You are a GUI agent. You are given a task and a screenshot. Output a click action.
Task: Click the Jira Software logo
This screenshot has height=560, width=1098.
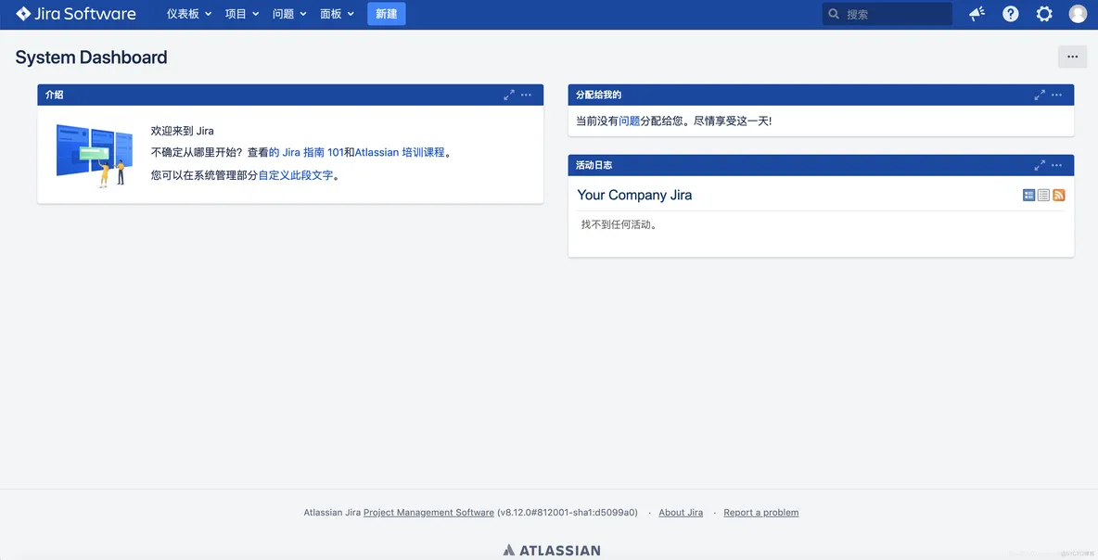76,14
